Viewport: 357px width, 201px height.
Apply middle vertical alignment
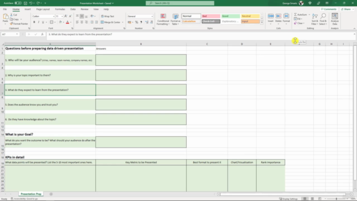point(82,16)
